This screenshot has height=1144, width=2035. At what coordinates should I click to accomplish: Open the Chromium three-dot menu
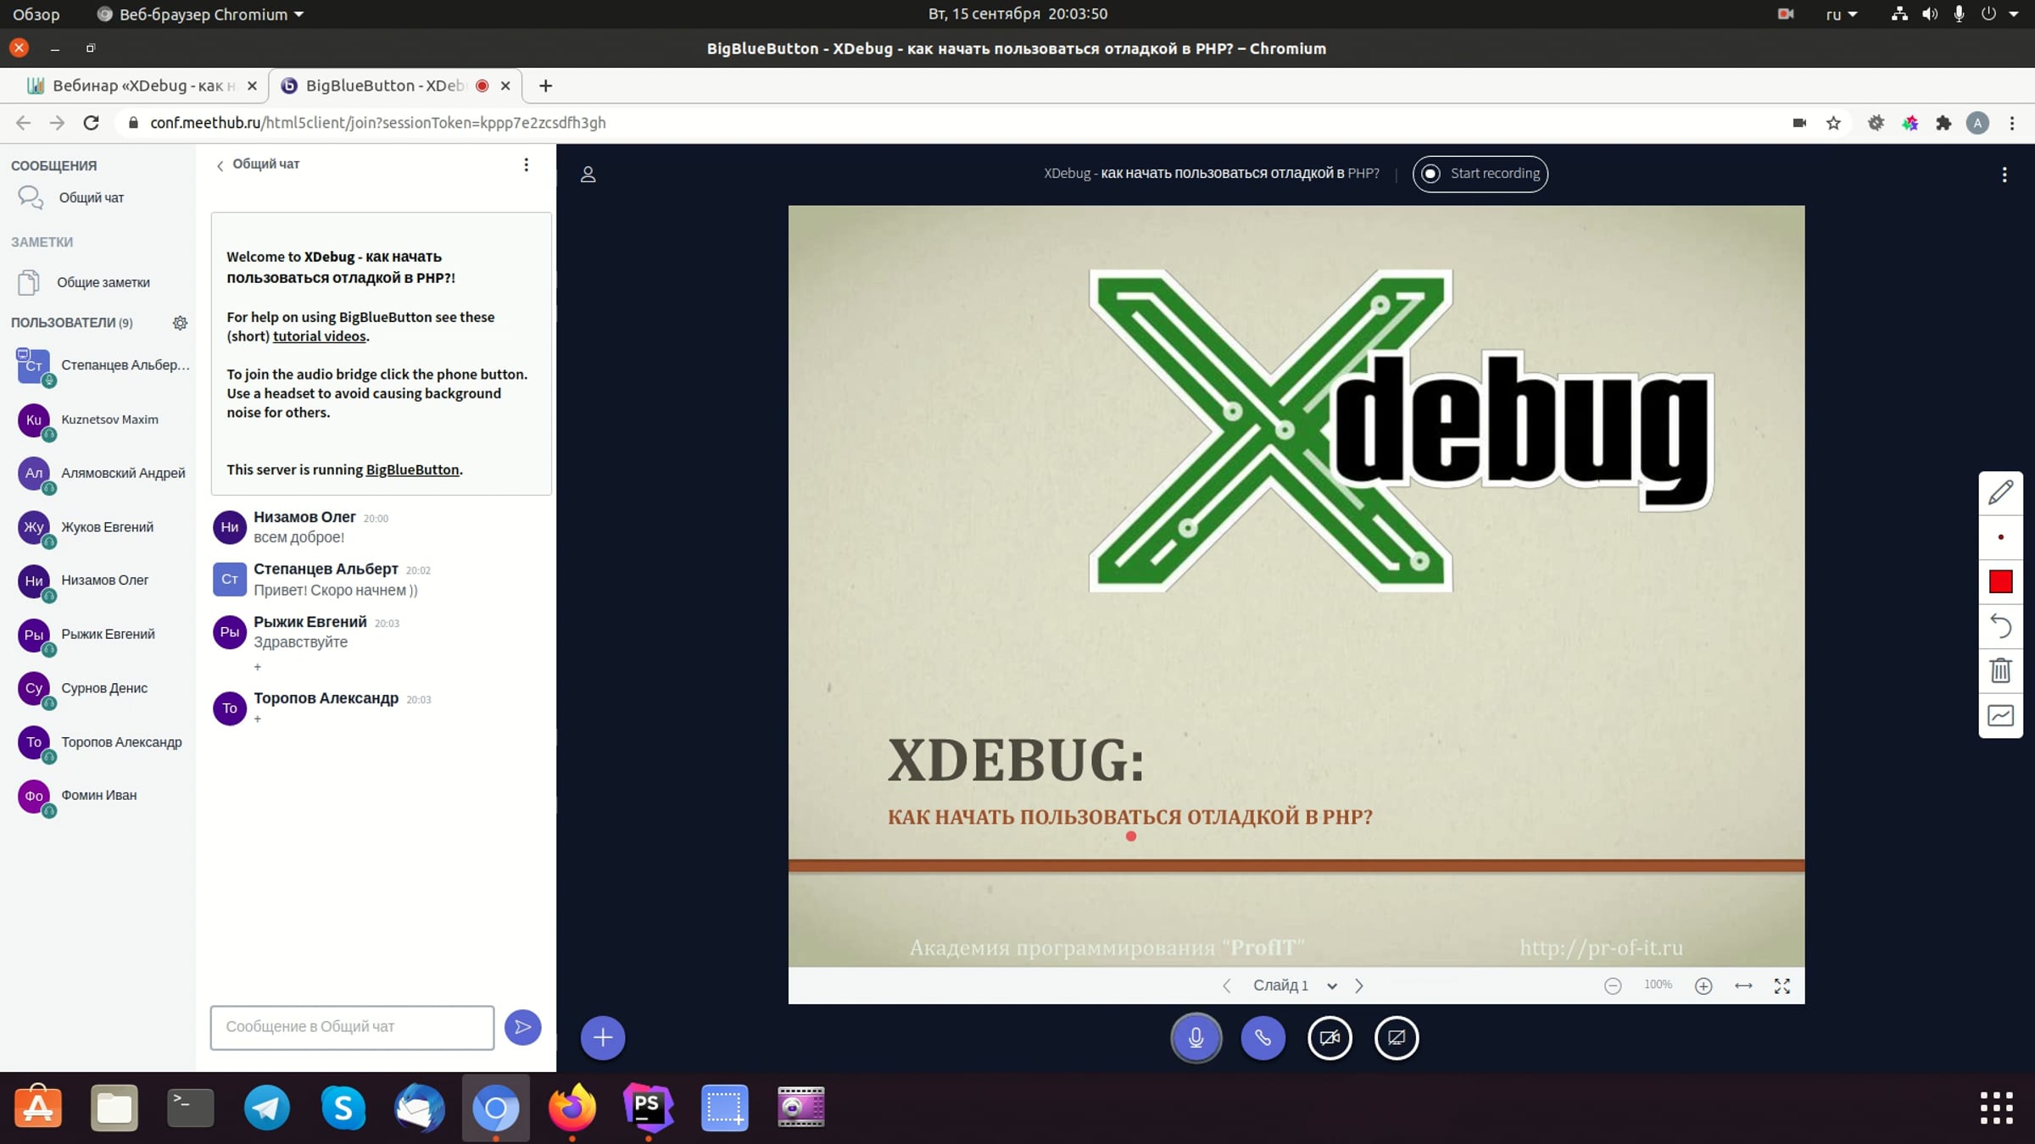(x=2012, y=123)
